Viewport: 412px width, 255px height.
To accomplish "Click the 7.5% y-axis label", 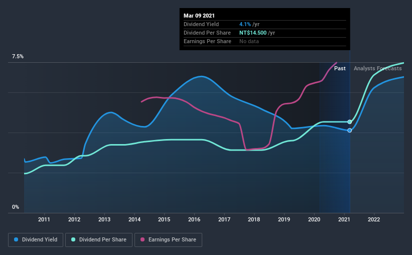I will 18,57.
